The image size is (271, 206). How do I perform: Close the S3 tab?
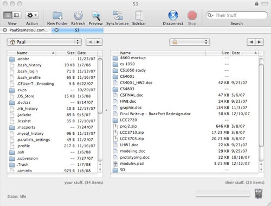pos(56,30)
